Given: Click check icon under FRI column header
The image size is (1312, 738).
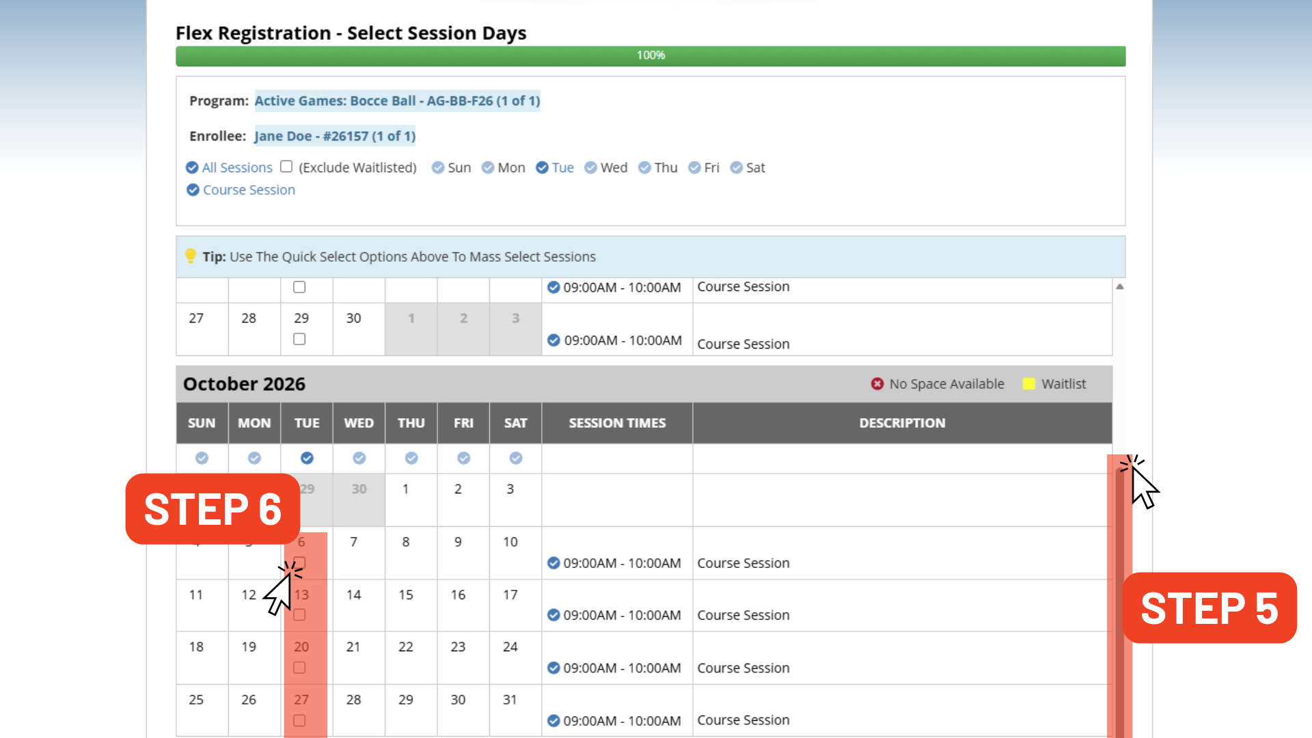Looking at the screenshot, I should 463,458.
